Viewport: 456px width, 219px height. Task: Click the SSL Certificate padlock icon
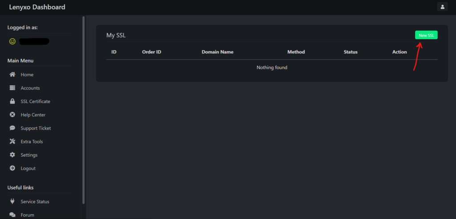pos(12,101)
